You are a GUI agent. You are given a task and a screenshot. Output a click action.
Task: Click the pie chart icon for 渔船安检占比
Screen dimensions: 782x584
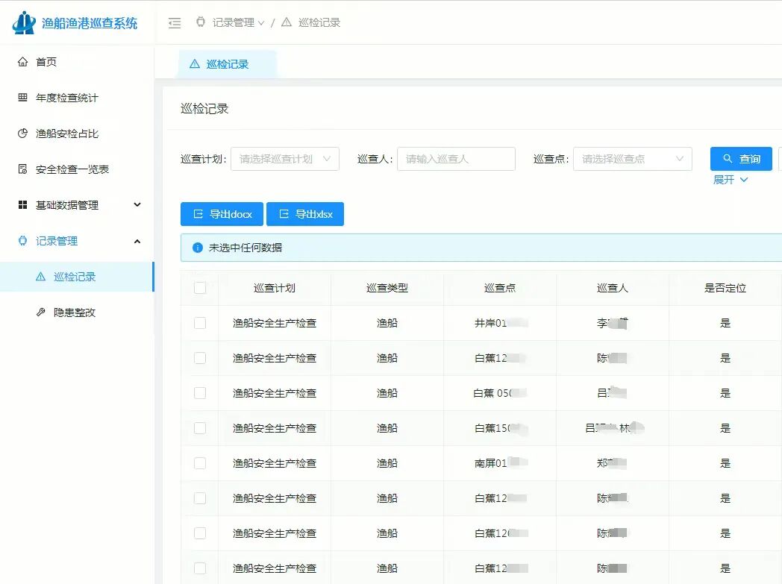tap(22, 134)
